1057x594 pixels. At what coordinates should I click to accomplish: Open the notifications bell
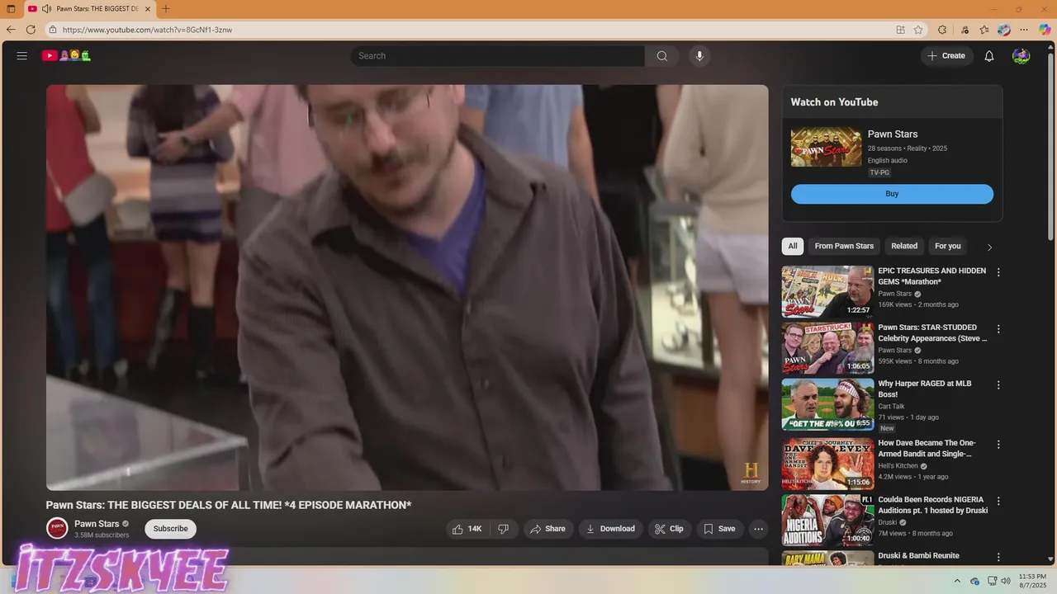click(989, 56)
